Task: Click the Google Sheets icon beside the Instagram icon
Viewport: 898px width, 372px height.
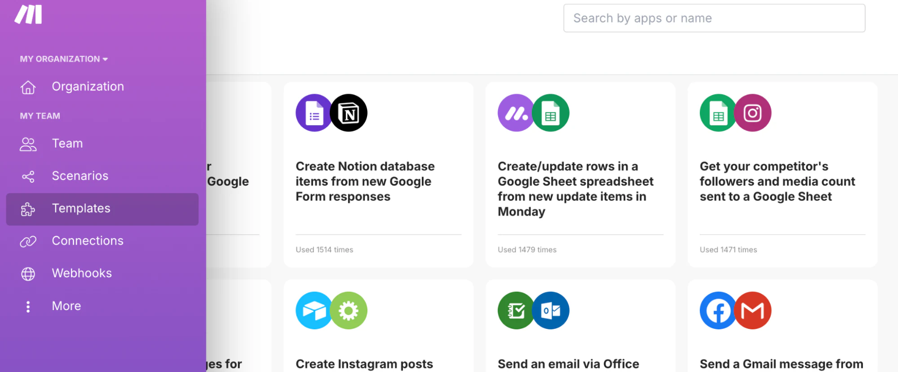Action: click(718, 113)
